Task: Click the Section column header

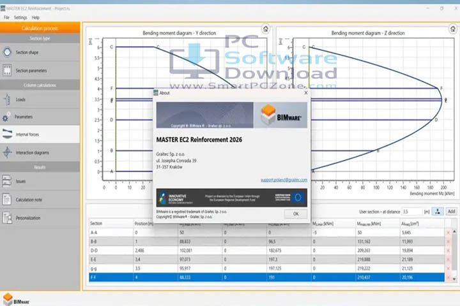Action: tap(111, 223)
